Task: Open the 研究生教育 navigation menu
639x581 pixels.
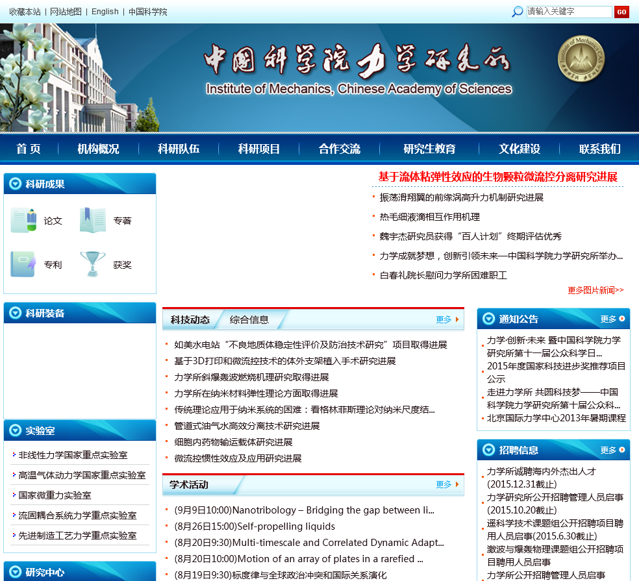Action: [429, 149]
